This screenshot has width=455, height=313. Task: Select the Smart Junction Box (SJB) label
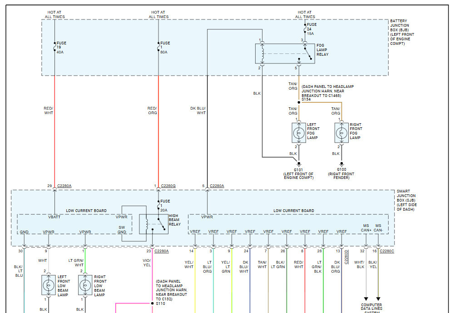click(406, 200)
